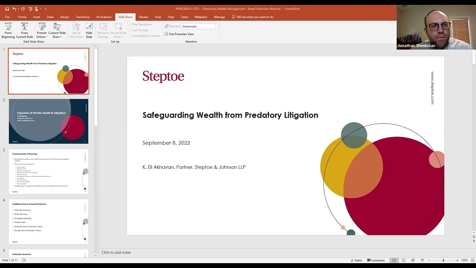Open Present Online dropdown
The width and height of the screenshot is (476, 268).
(42, 31)
